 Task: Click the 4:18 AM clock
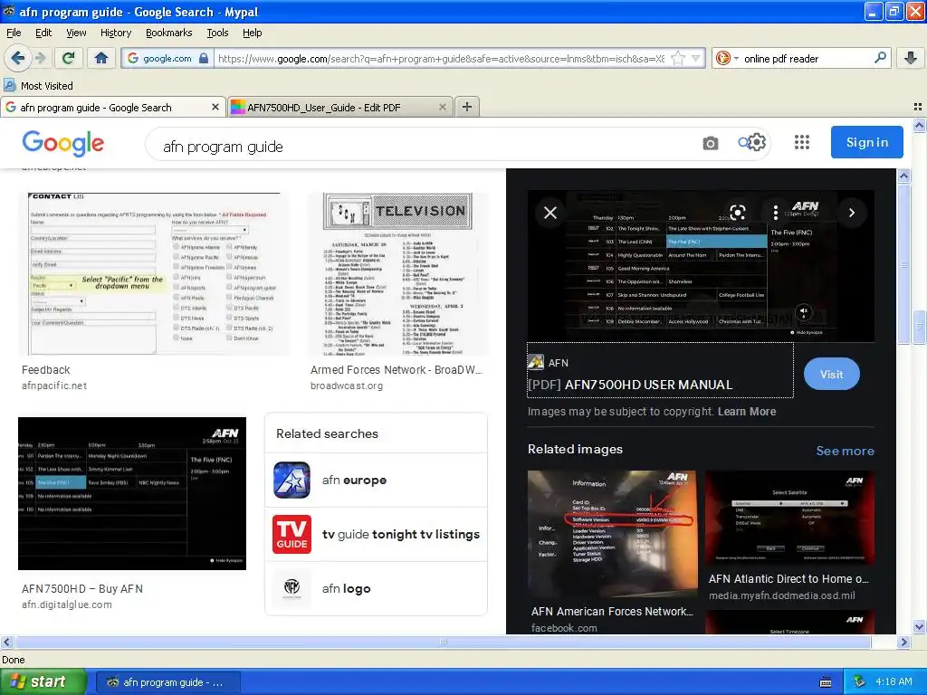[x=894, y=682]
